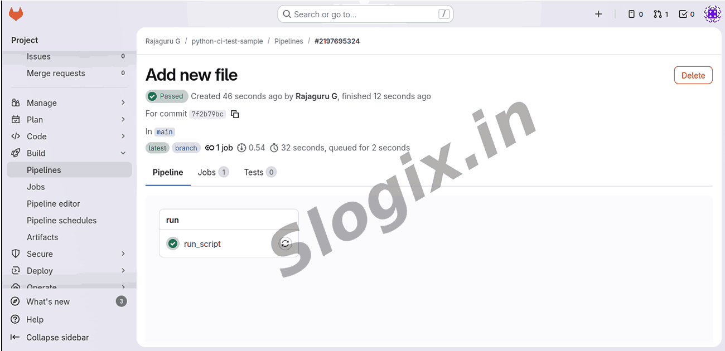Click run_script passed status icon
This screenshot has width=725, height=351.
click(172, 243)
